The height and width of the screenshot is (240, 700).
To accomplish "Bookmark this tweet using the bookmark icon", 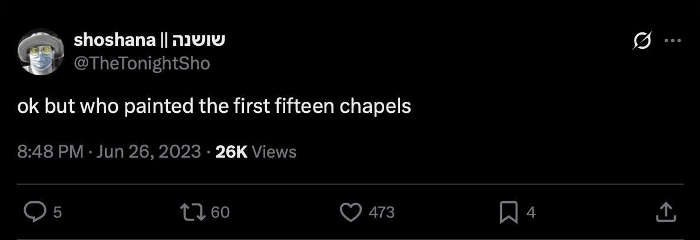I will [x=508, y=212].
